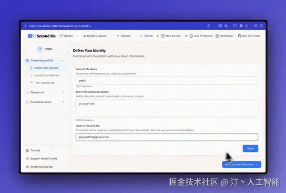Click the yesly profile name
The image size is (286, 193).
(49, 49)
